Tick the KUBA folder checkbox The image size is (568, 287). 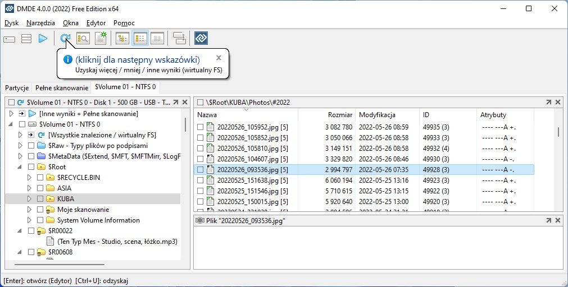[40, 199]
